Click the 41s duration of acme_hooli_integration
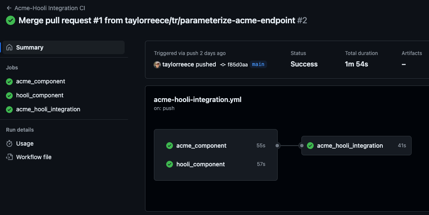Image resolution: width=429 pixels, height=215 pixels. tap(402, 146)
